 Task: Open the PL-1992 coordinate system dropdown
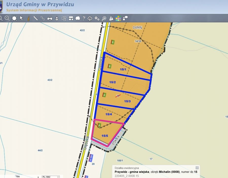pos(50,177)
